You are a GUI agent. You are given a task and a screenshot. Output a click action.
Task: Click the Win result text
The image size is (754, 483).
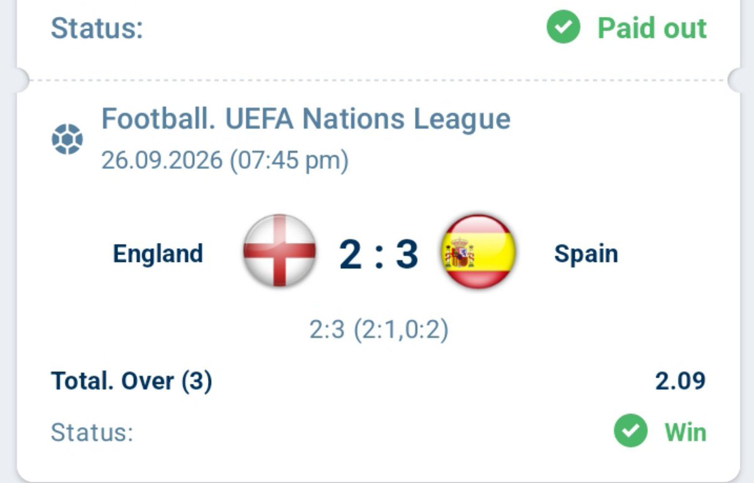[x=686, y=432]
